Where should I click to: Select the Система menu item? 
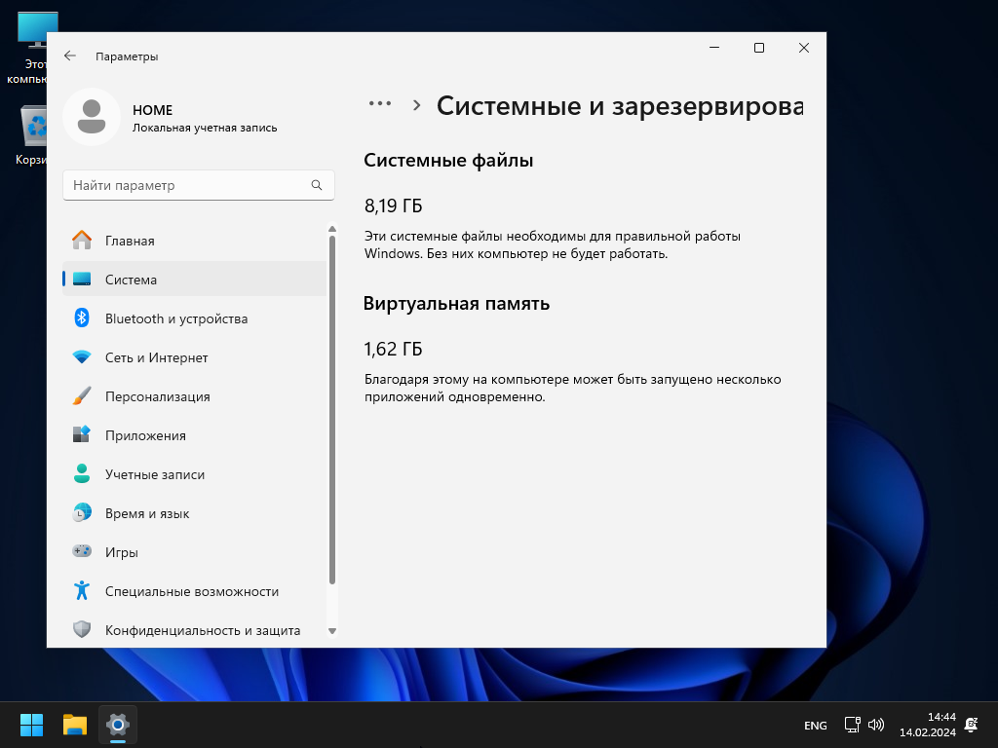tap(131, 280)
